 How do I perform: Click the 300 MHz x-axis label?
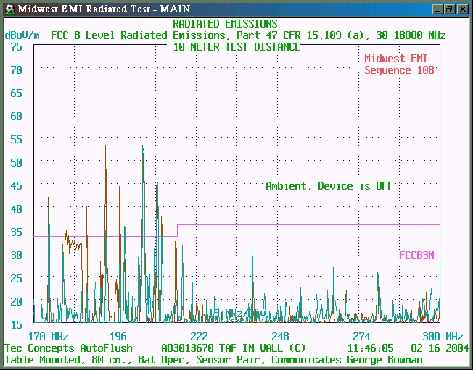[x=443, y=337]
